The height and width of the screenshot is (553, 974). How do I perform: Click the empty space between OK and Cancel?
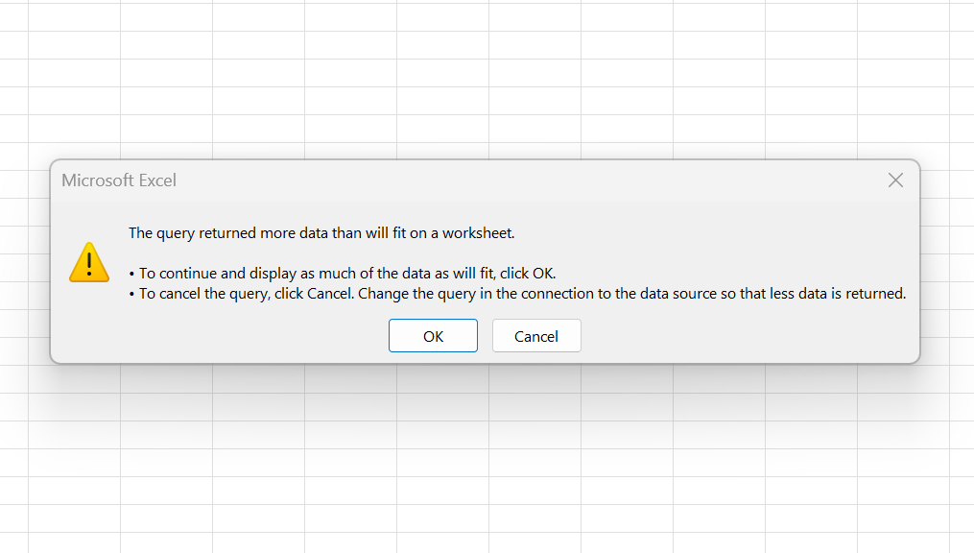pyautogui.click(x=486, y=335)
